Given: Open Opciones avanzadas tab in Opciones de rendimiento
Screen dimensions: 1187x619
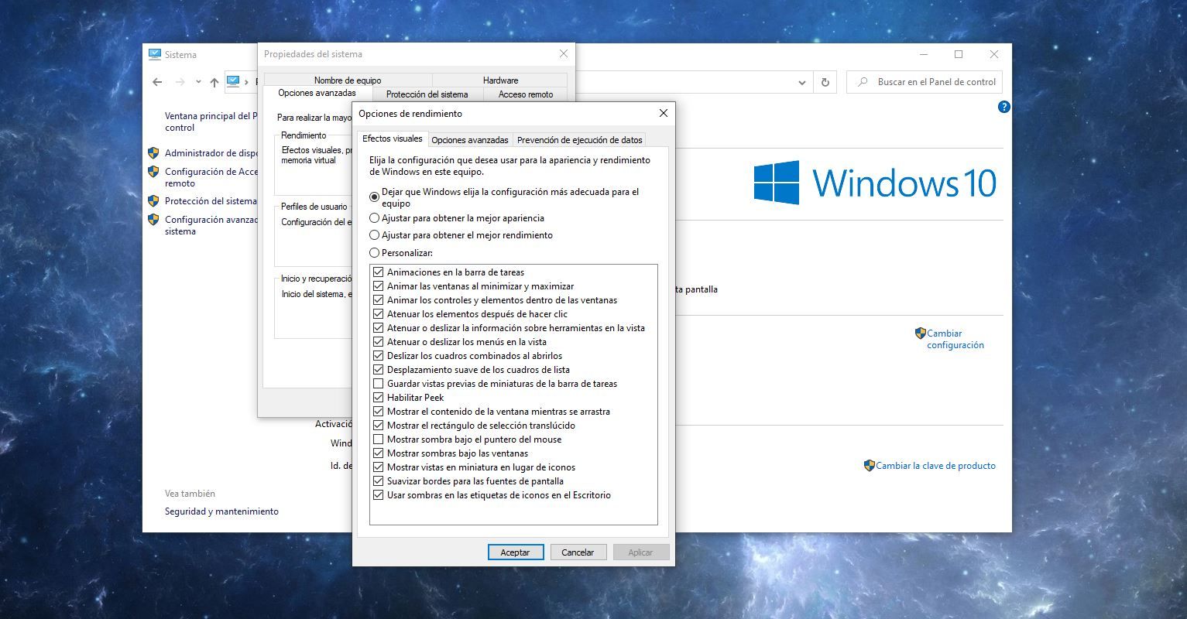Looking at the screenshot, I should [x=470, y=140].
